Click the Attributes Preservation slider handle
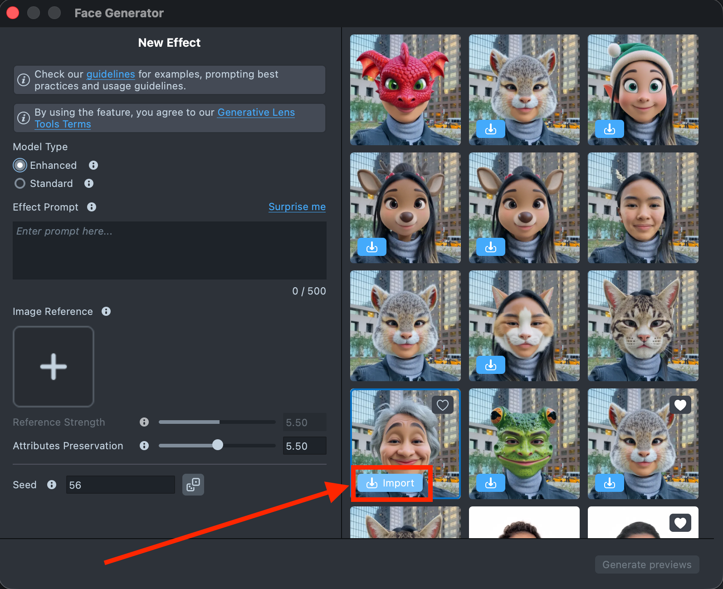Screen dimensions: 723x589 point(218,445)
